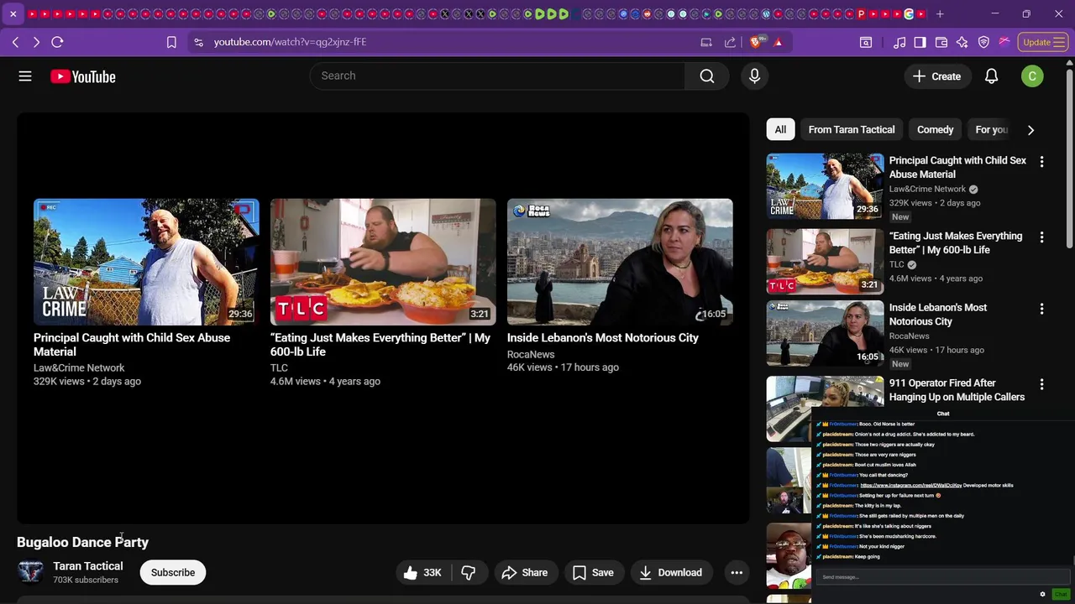Click the Bugaloo Dance Party title text
Screen dimensions: 1075x604
point(82,543)
